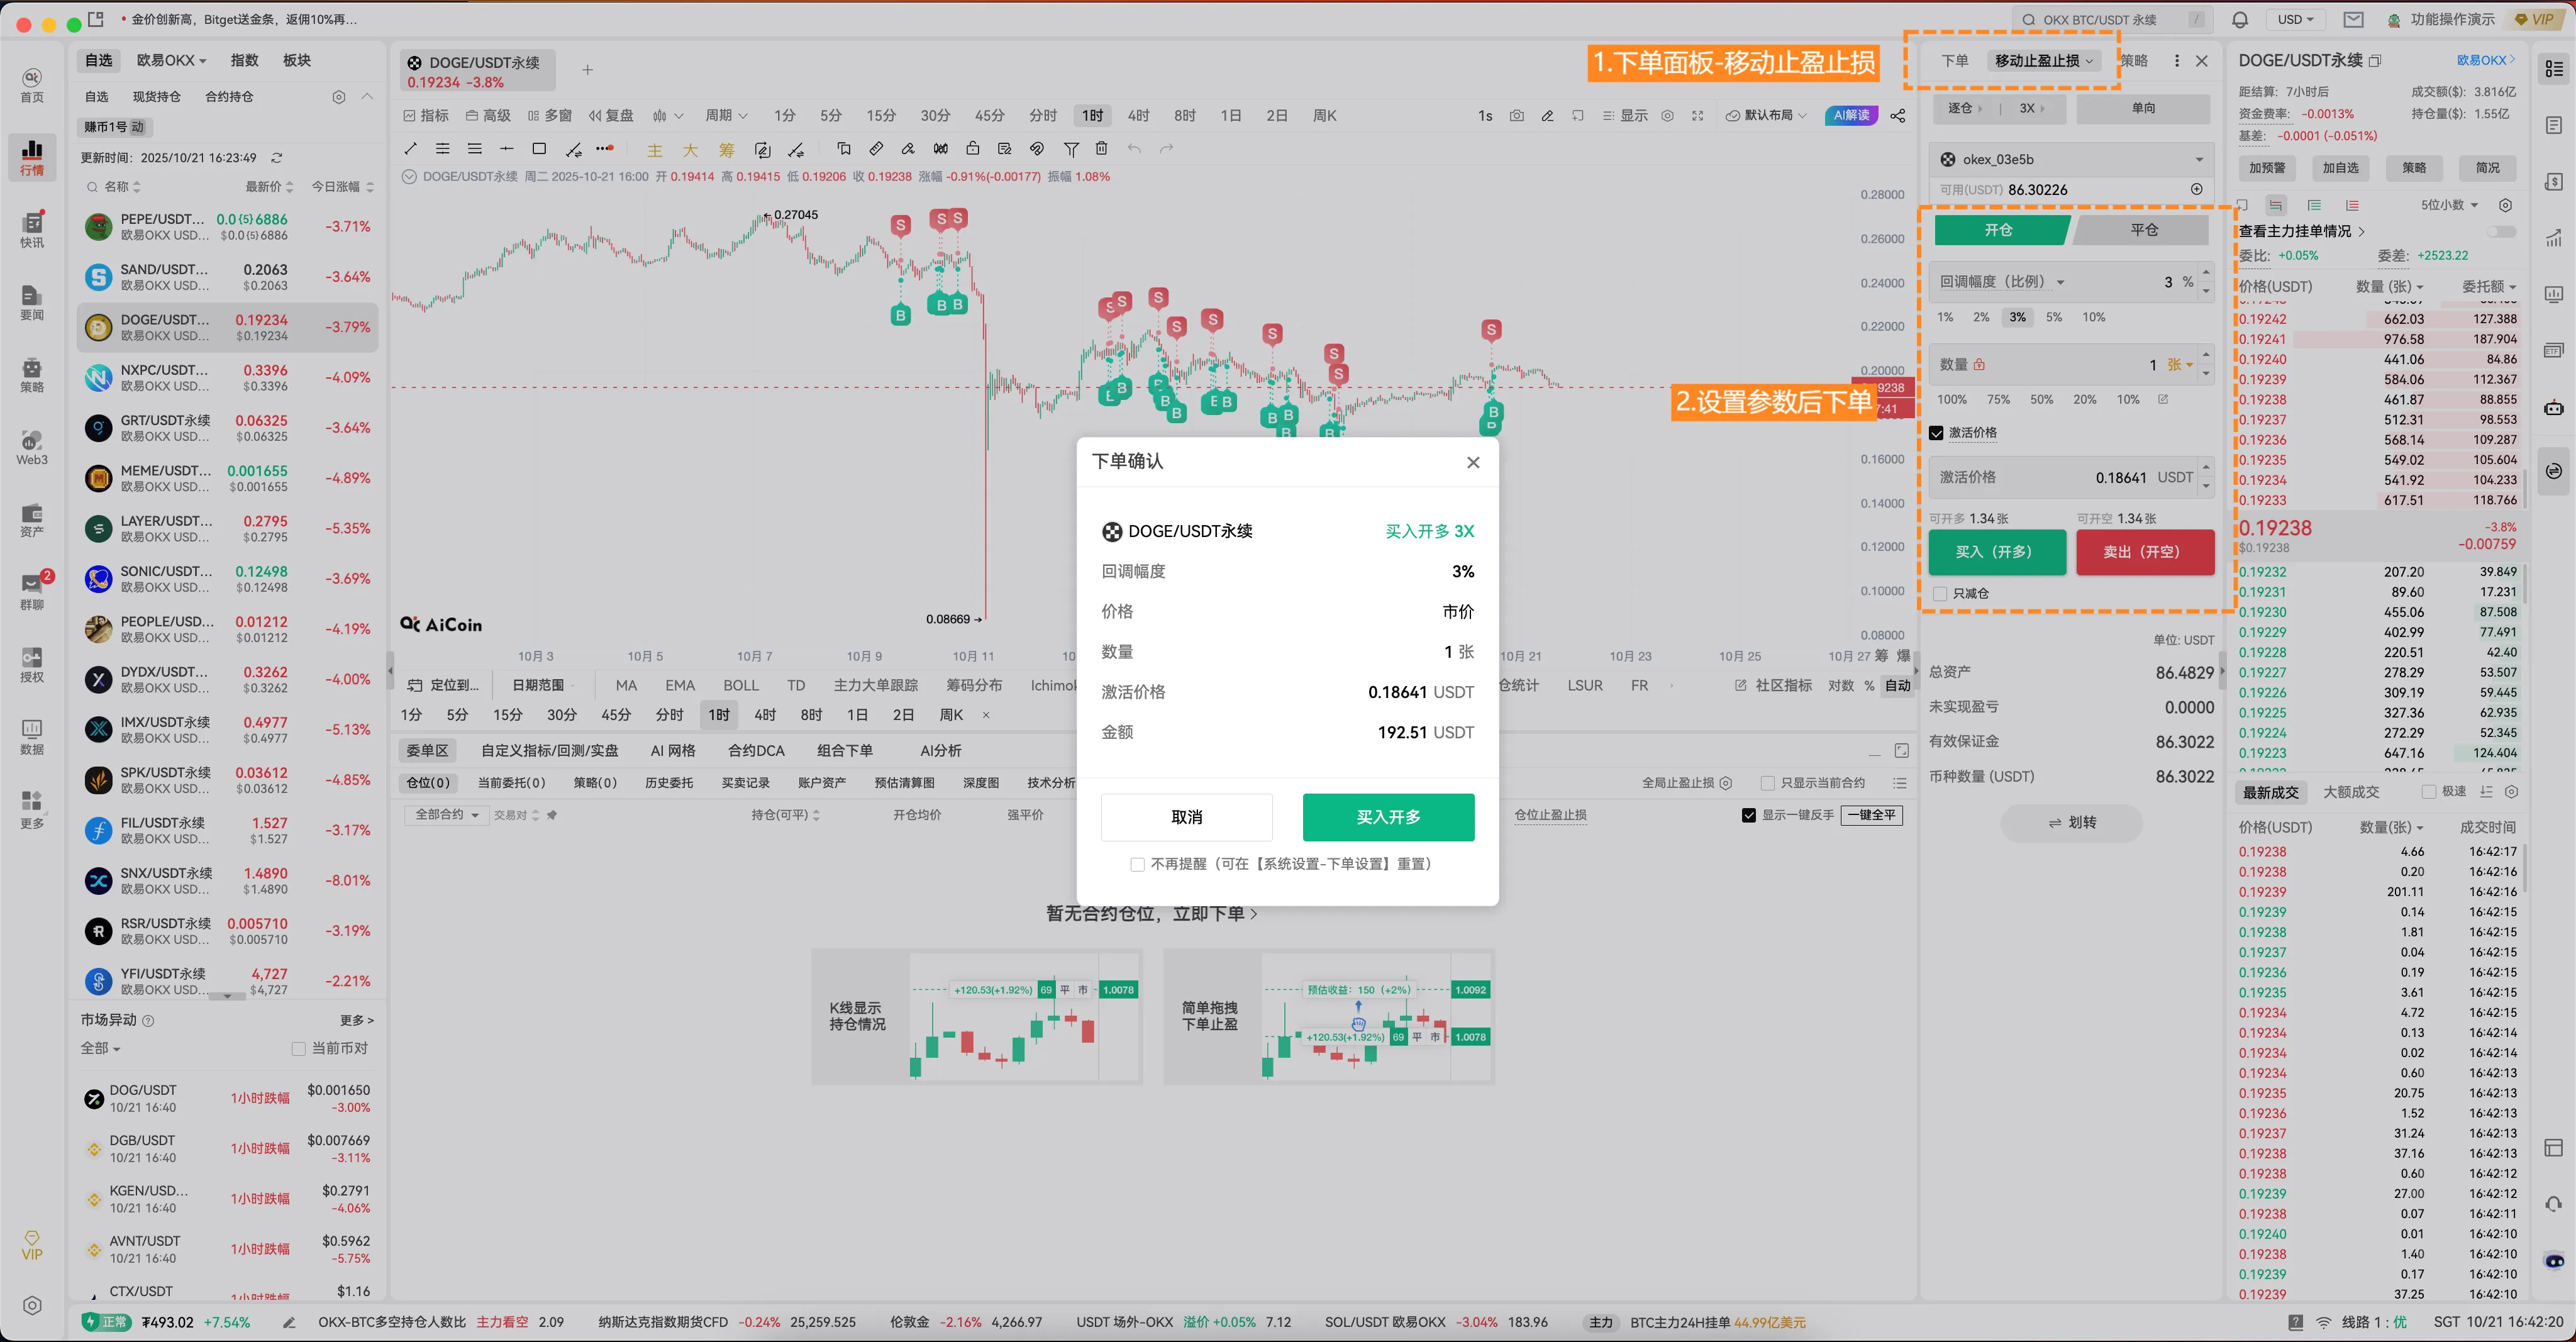
Task: Select the trend line drawing tool
Action: [410, 149]
